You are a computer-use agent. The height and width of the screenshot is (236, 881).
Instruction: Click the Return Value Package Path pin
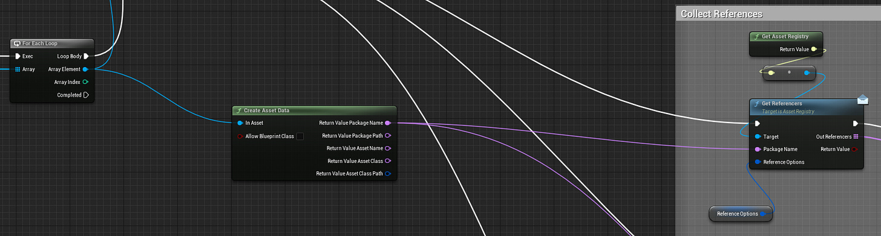click(388, 136)
